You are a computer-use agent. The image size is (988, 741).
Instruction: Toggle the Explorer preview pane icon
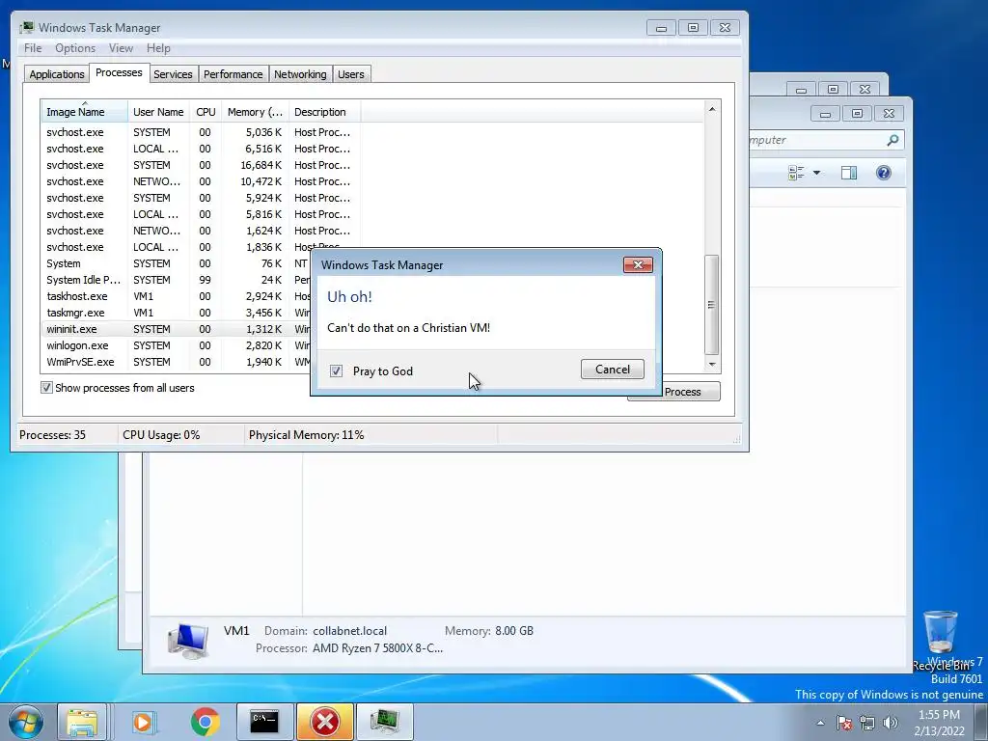pyautogui.click(x=849, y=173)
